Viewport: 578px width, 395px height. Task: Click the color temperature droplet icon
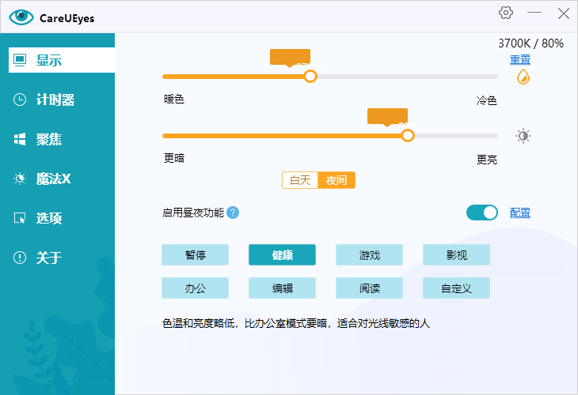point(523,77)
